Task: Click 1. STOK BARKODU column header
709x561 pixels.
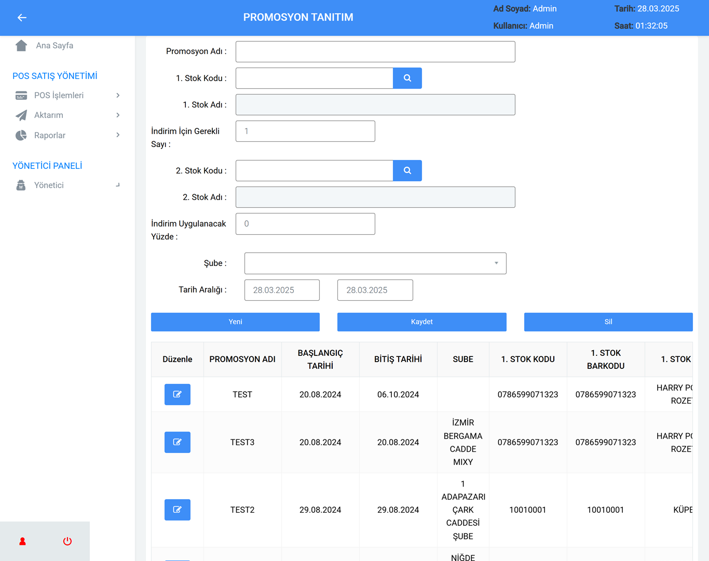Action: pyautogui.click(x=606, y=359)
